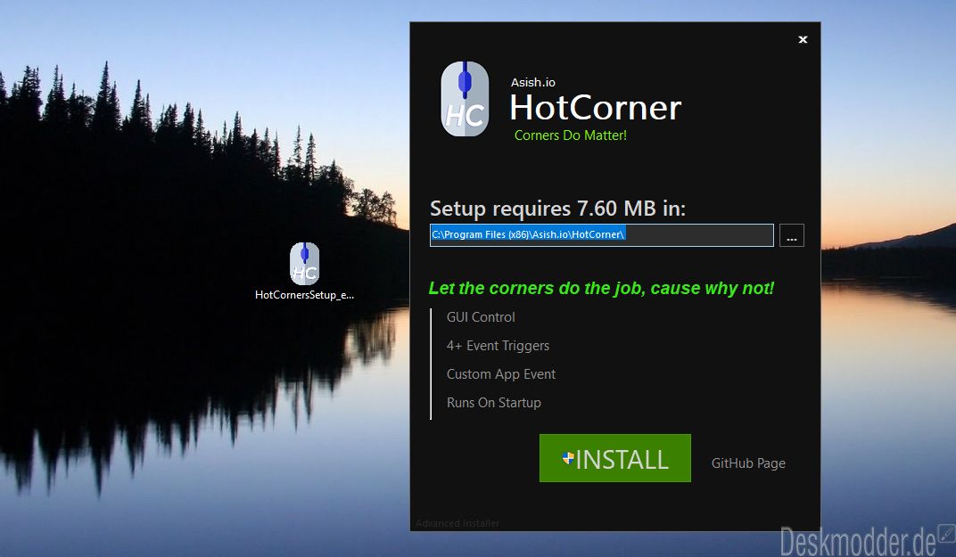Click the Corners Do Matter tagline
956x557 pixels.
570,135
